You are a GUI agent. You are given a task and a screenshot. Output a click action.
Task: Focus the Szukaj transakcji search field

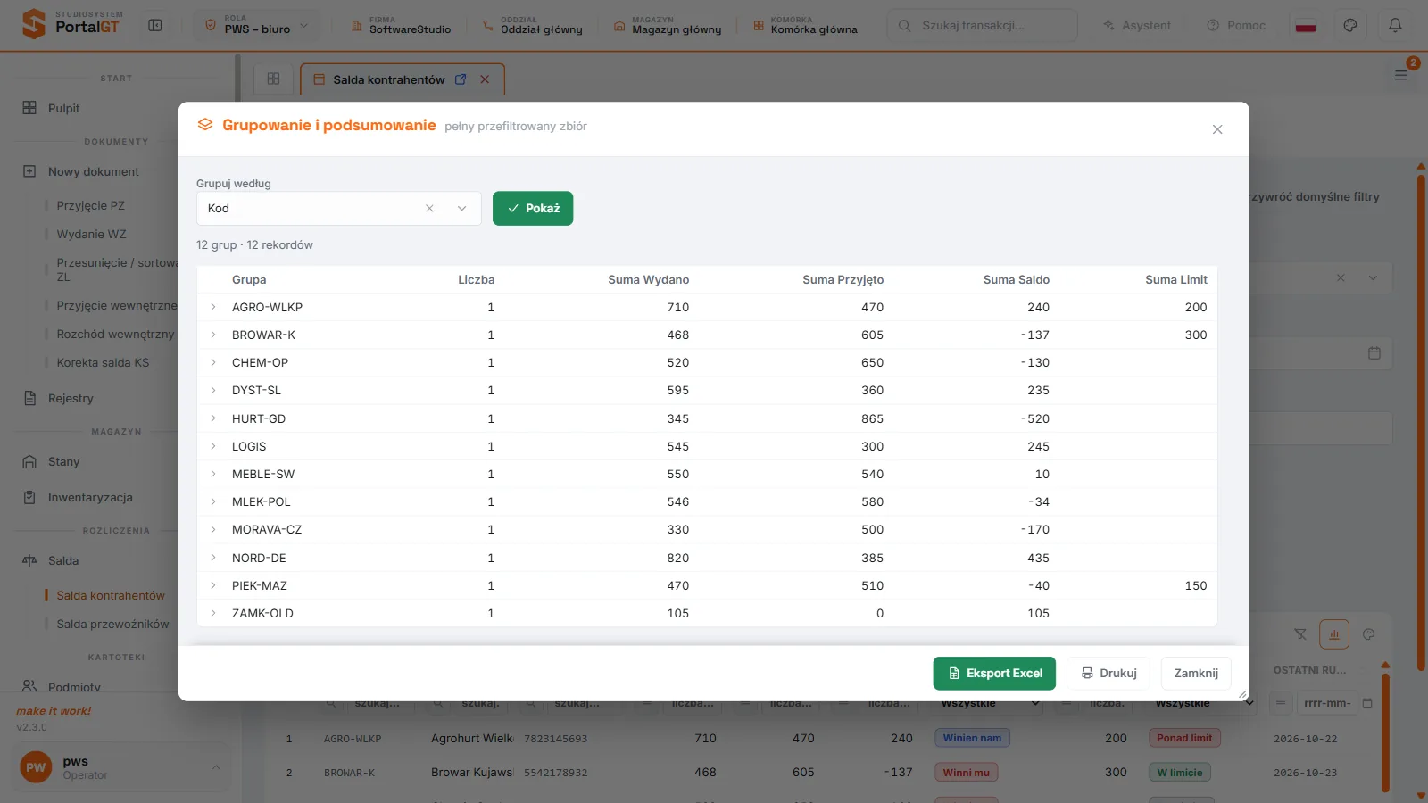982,26
